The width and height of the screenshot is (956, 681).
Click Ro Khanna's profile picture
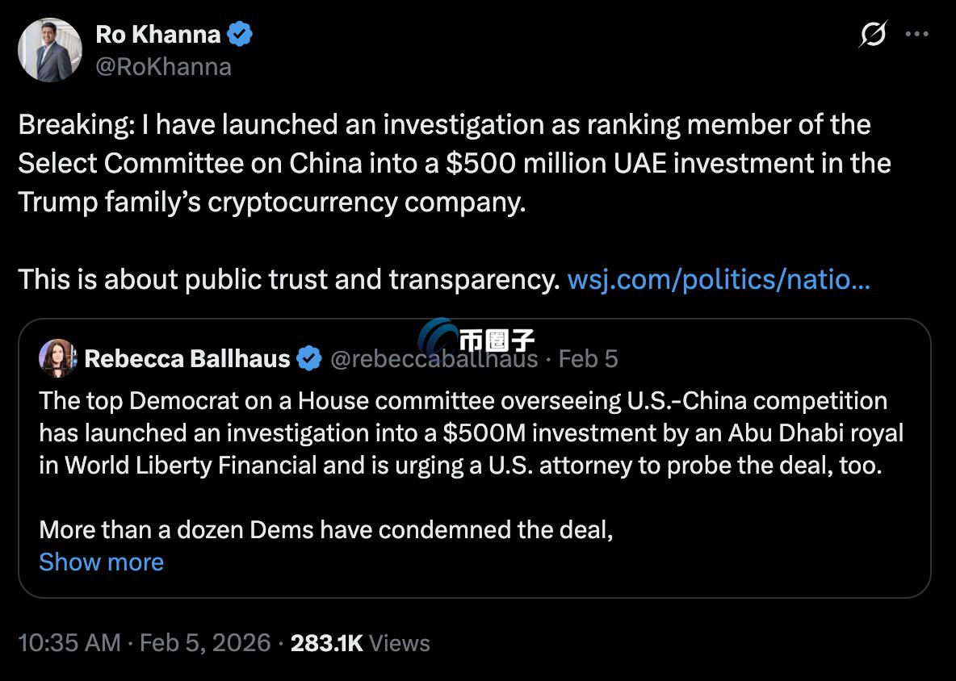tap(50, 50)
